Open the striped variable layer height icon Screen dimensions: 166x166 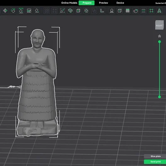pyautogui.click(x=127, y=11)
